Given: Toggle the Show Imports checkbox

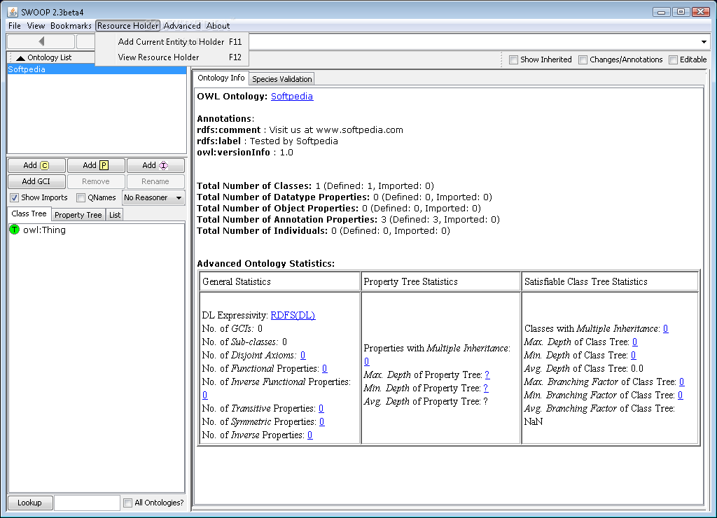Looking at the screenshot, I should (x=14, y=197).
